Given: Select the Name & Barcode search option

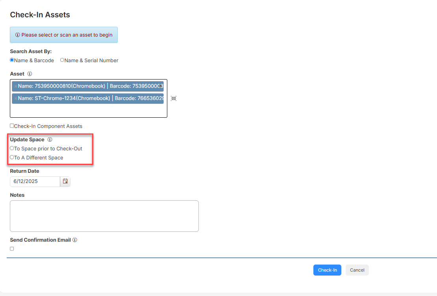Looking at the screenshot, I should tap(12, 60).
